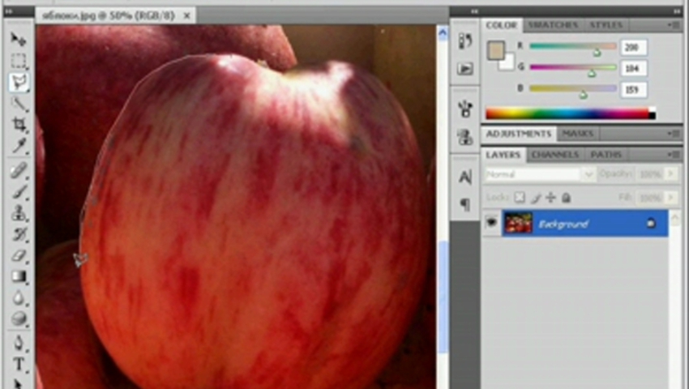Click the foreground color swatch

pos(495,50)
